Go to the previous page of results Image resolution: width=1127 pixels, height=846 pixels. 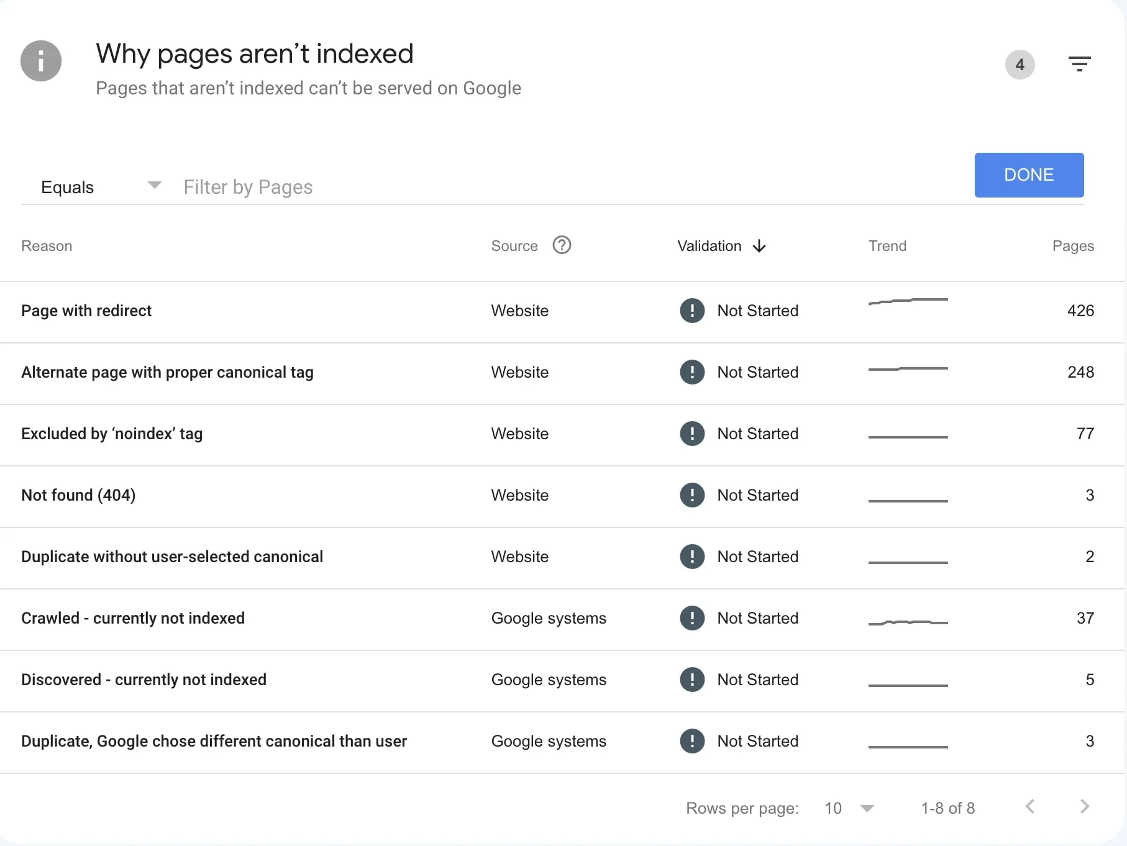(x=1030, y=807)
